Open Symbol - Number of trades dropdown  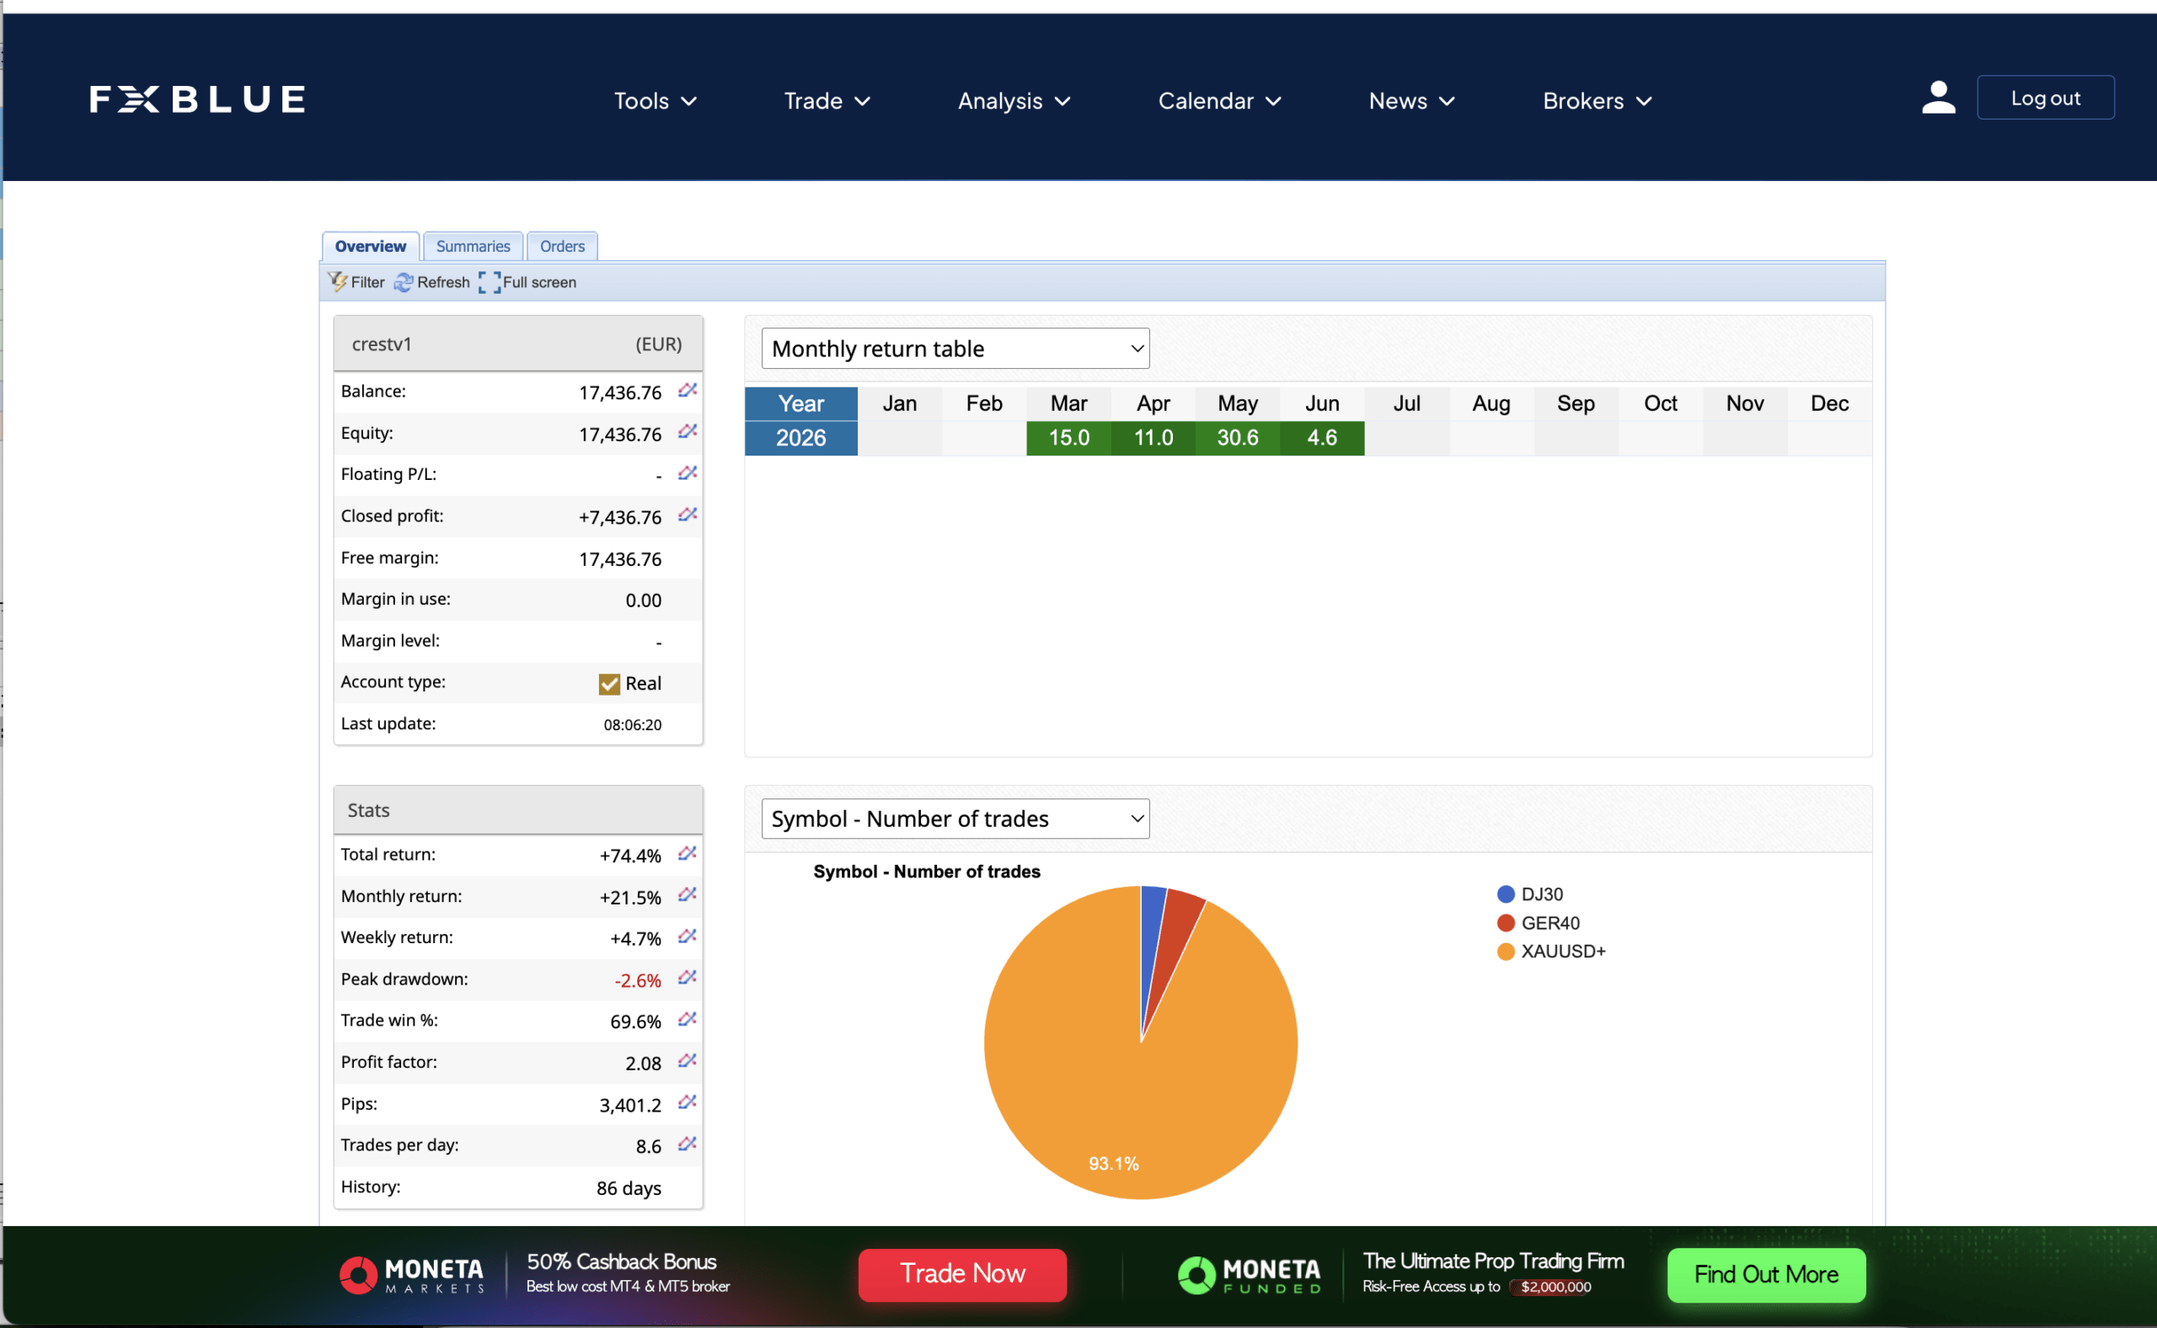click(955, 819)
